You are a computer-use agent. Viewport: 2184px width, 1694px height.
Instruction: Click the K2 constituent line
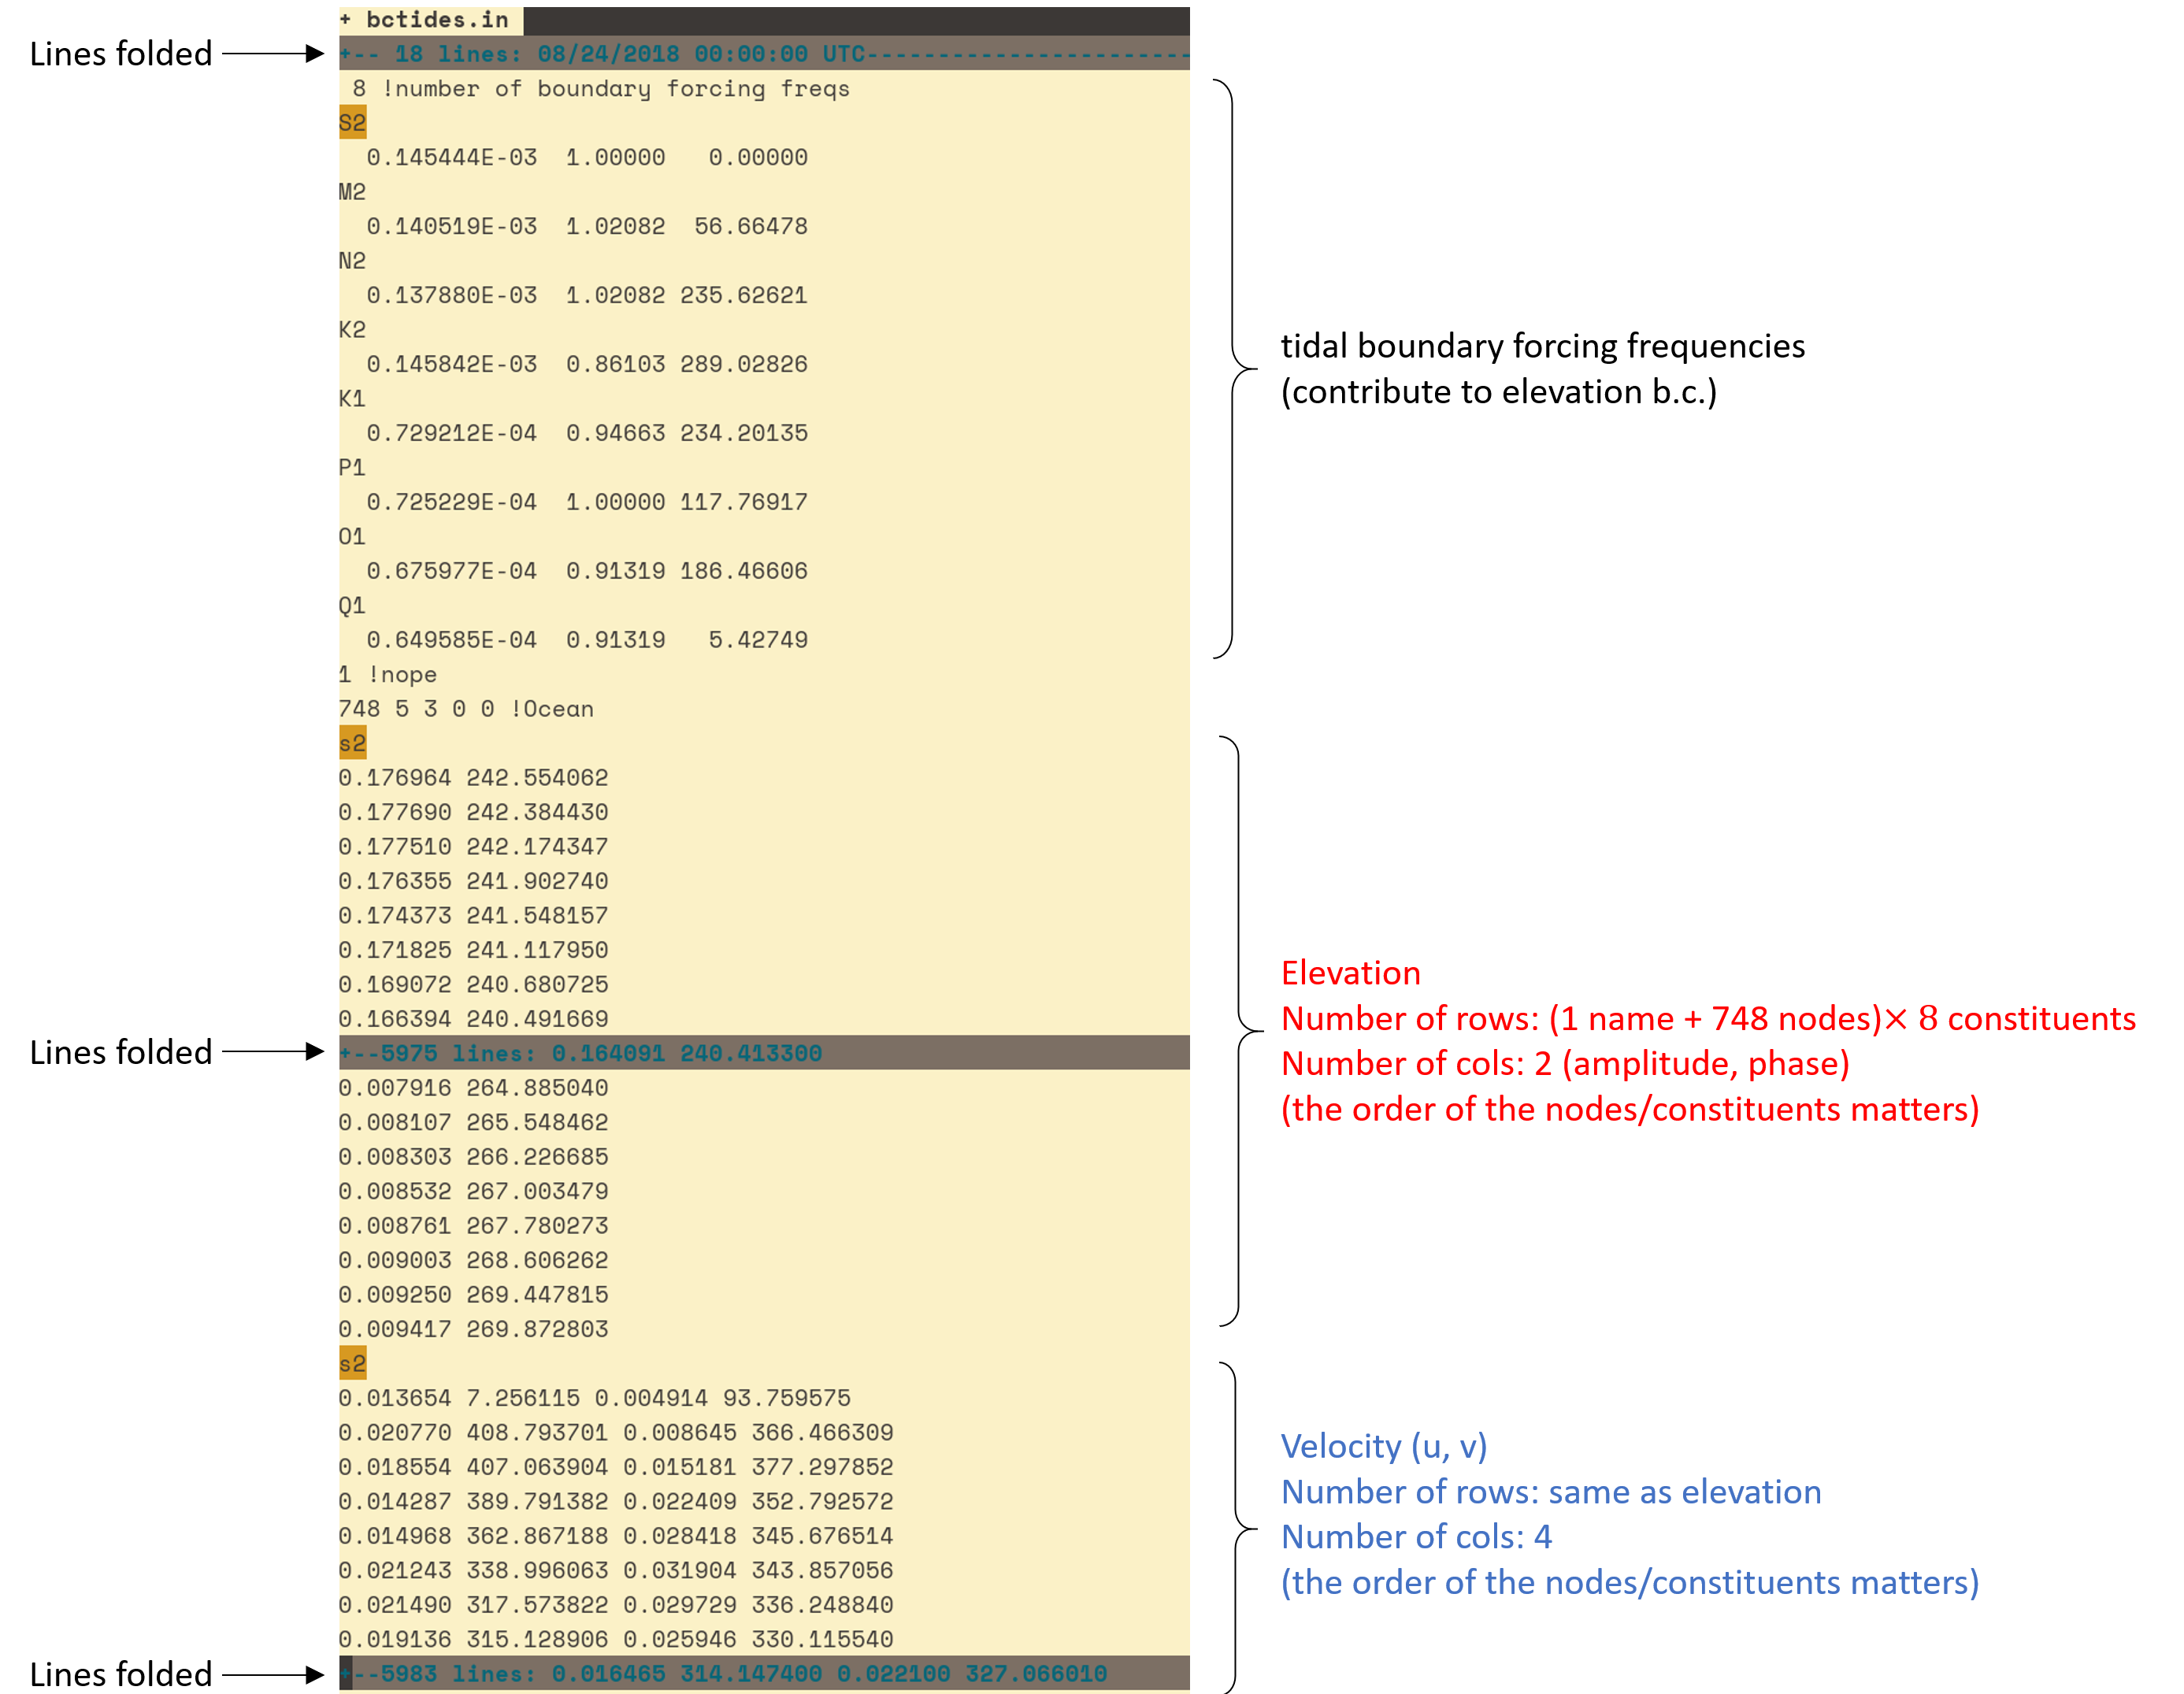[352, 330]
